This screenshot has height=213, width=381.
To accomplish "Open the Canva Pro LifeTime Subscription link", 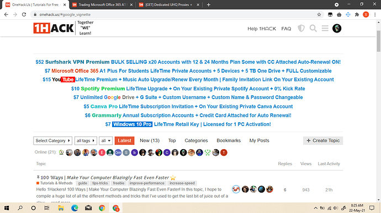I will [188, 106].
